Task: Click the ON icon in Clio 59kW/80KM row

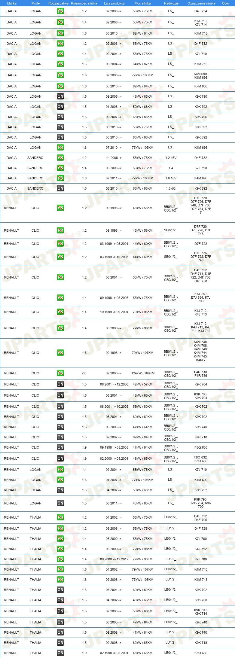Action: click(60, 407)
